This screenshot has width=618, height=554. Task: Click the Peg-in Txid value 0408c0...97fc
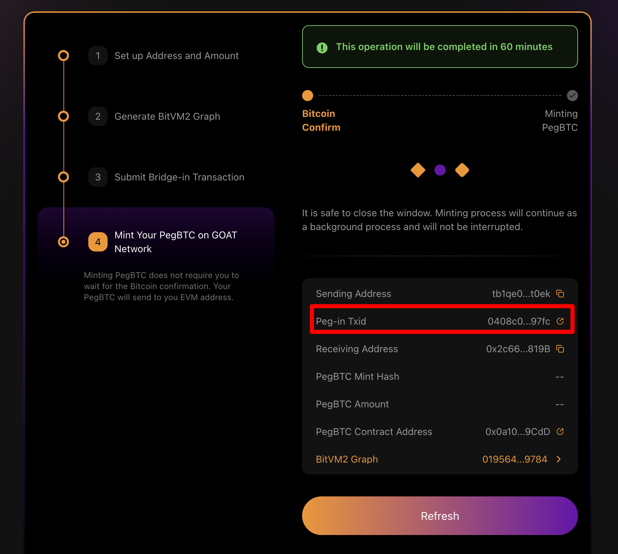point(519,321)
